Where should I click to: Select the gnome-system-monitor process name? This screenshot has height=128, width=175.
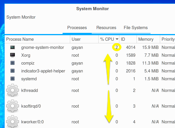click(x=43, y=47)
